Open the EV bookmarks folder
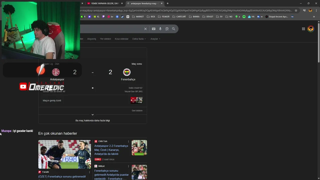Image resolution: width=320 pixels, height=180 pixels. click(x=219, y=17)
